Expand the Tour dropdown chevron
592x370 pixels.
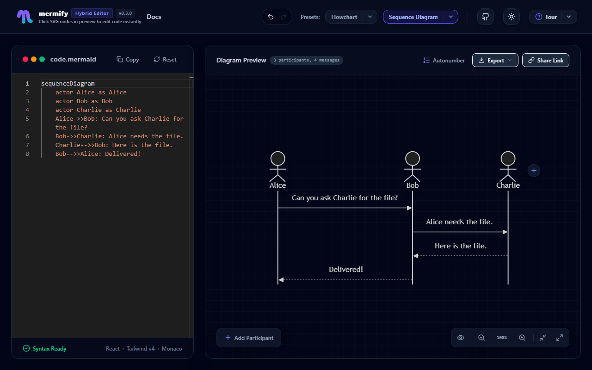[x=569, y=17]
